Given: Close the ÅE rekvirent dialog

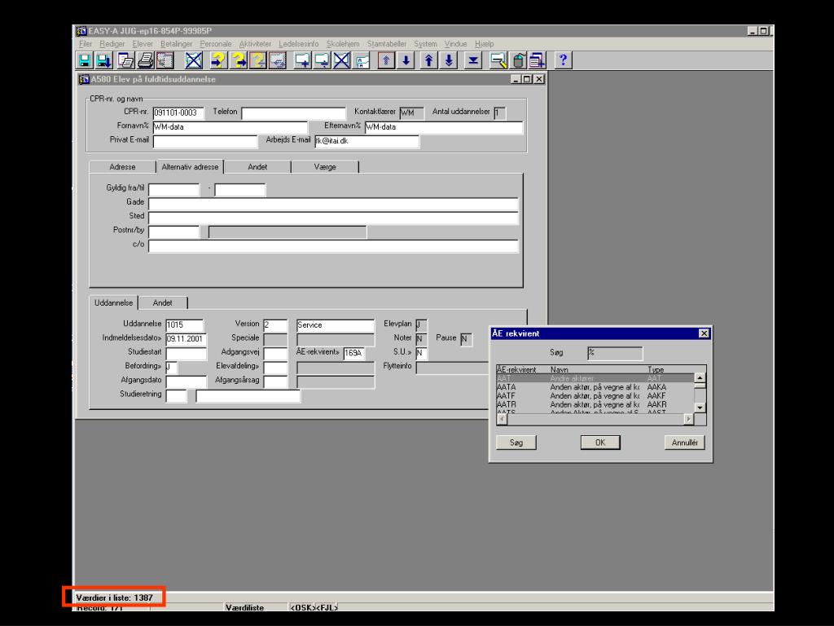Looking at the screenshot, I should point(704,333).
